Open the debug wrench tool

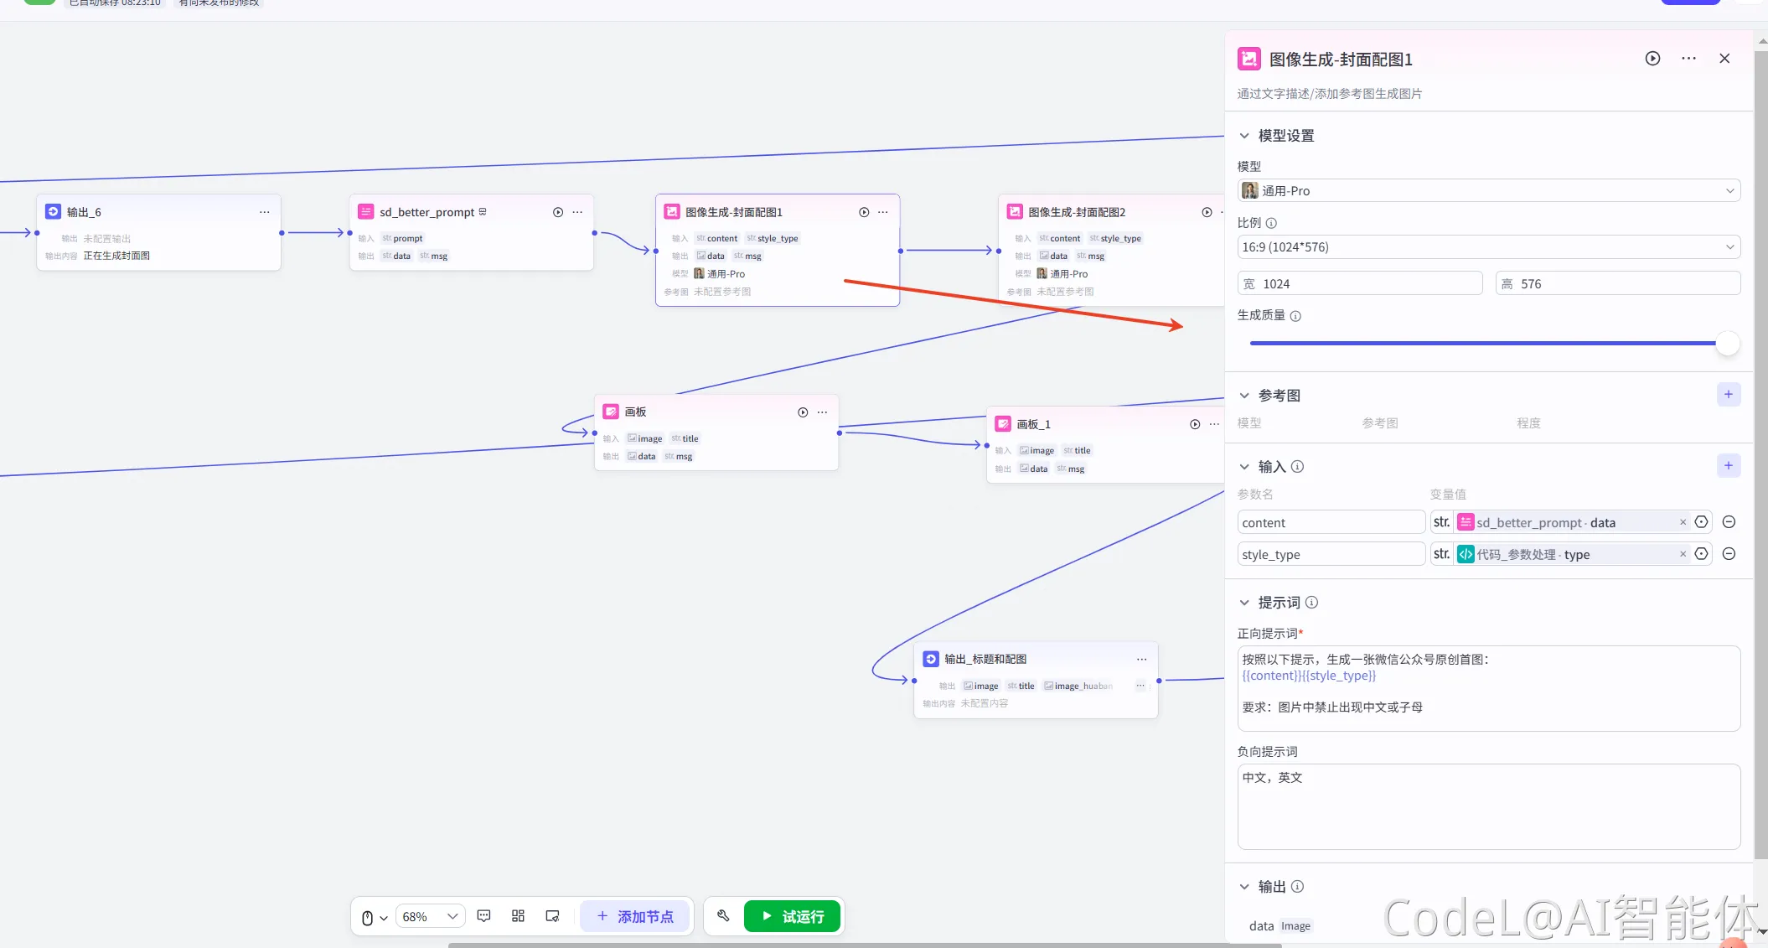coord(723,916)
